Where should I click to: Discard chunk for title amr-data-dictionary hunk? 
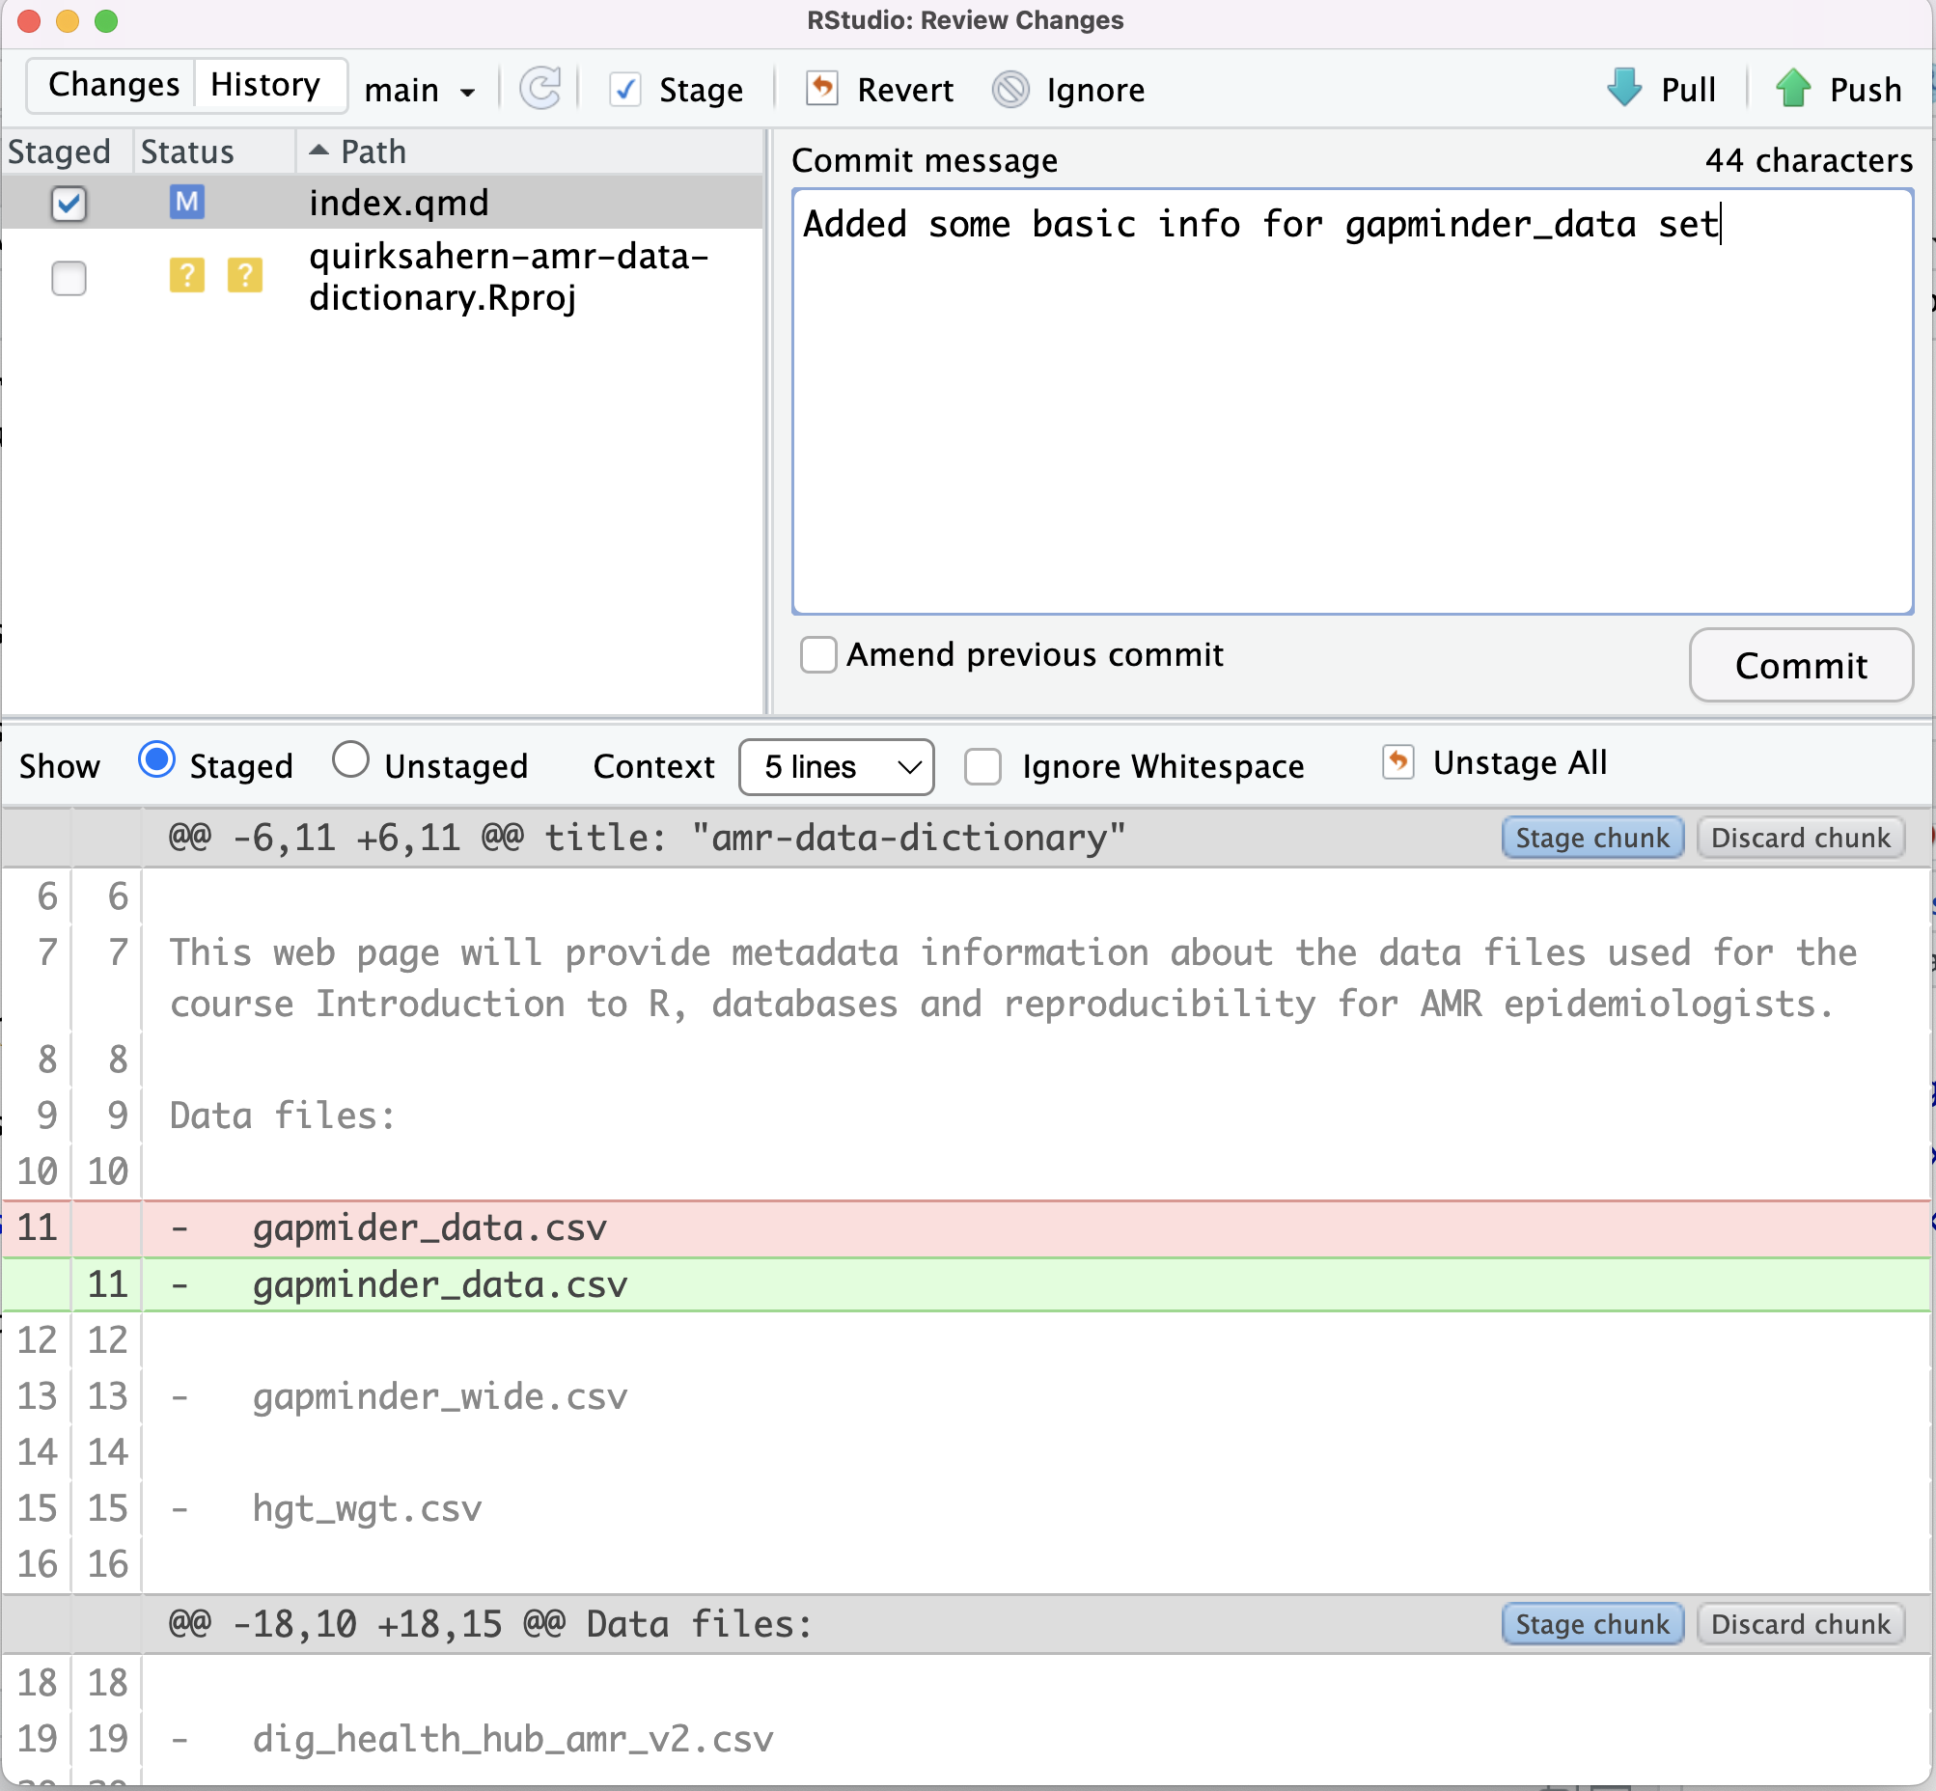[x=1800, y=839]
